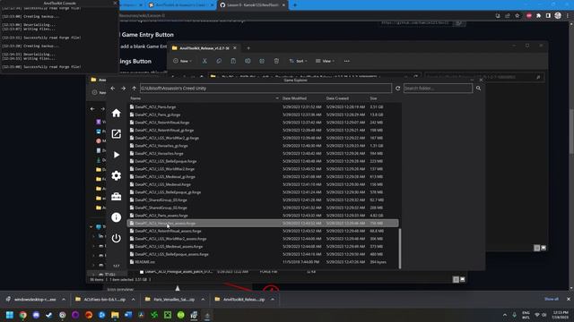This screenshot has height=322, width=574.
Task: Click the Search folder input box
Action: tap(438, 89)
